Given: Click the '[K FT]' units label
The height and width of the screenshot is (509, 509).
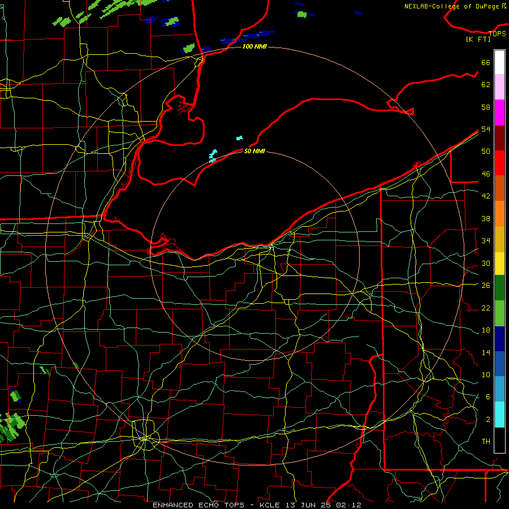Looking at the screenshot, I should tap(478, 39).
